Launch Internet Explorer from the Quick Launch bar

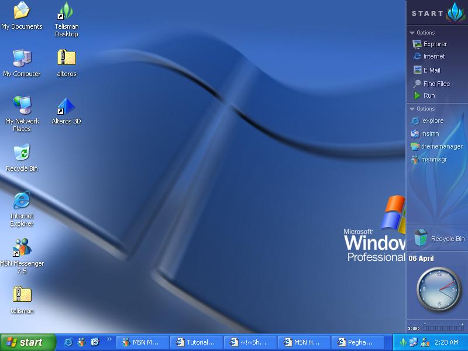tap(68, 342)
